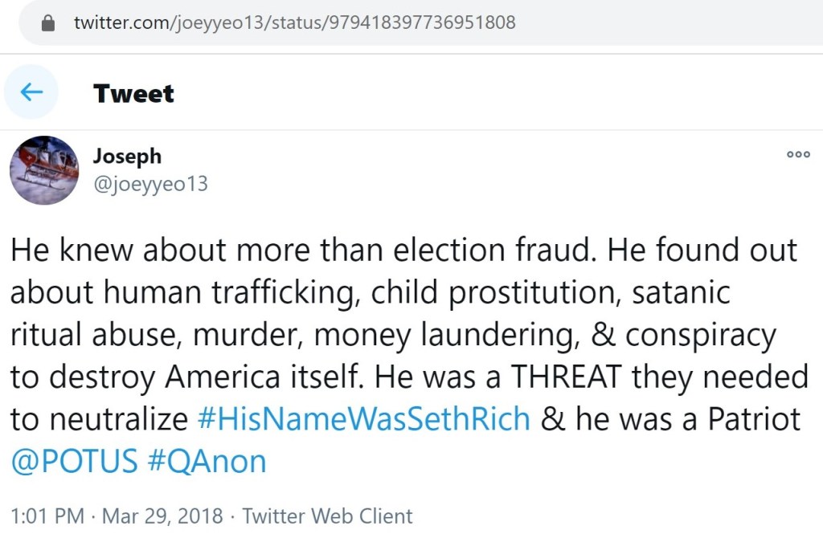Open the Joseph display name link
The height and width of the screenshot is (542, 823).
127,156
